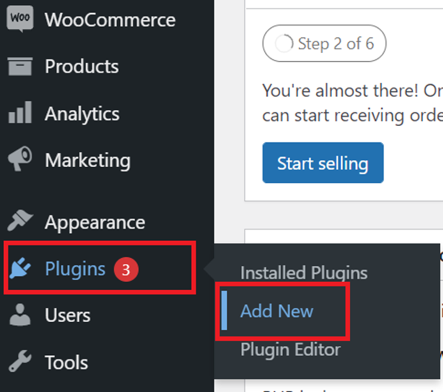Screen dimensions: 443x392
Task: Open Plugin Editor from submenu
Action: coord(291,350)
